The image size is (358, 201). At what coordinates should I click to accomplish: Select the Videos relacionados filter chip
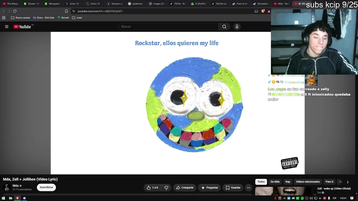(308, 182)
